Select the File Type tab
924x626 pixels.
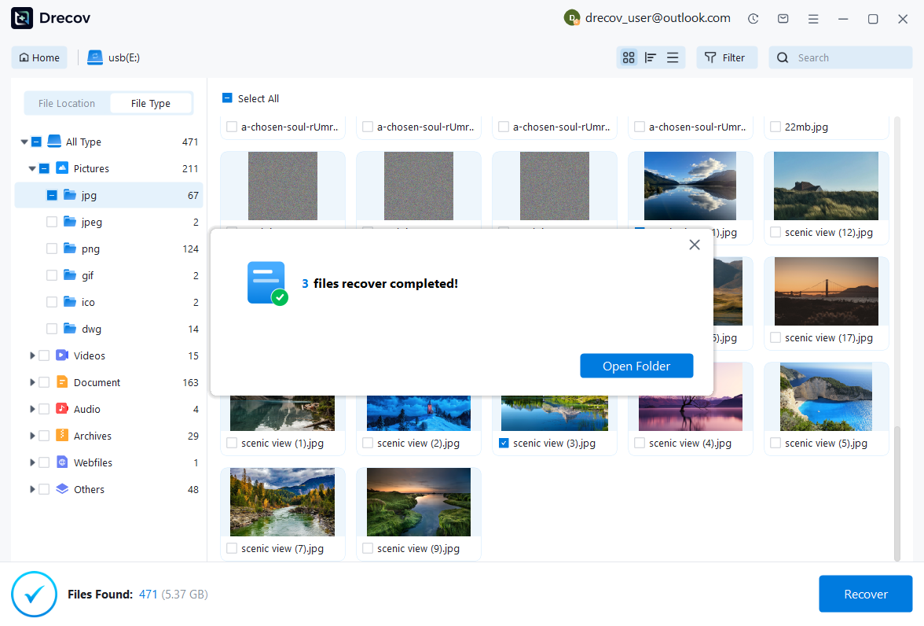tap(151, 103)
